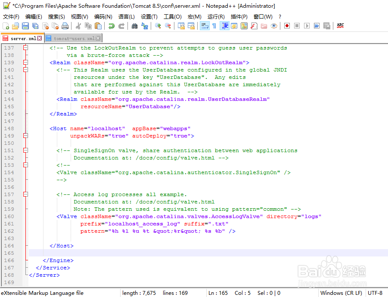Open the 语言(L) menu
The image size is (388, 297).
pos(127,17)
